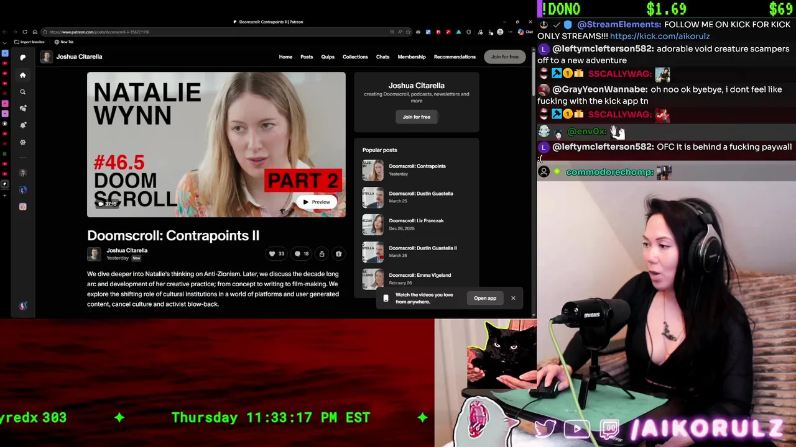Click Joshua Citarella name in page header
The height and width of the screenshot is (447, 796).
79,56
